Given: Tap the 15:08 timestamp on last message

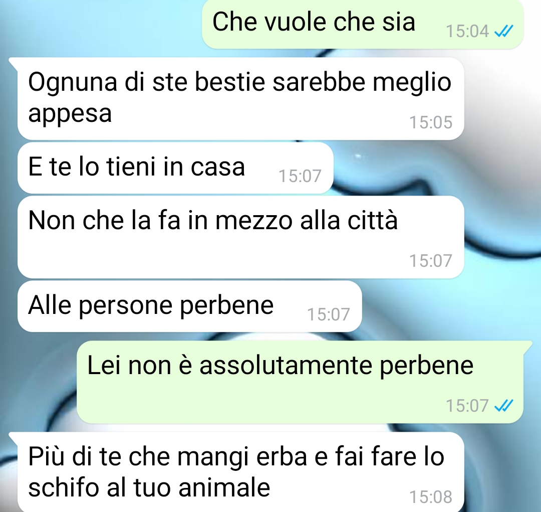Looking at the screenshot, I should tap(431, 497).
